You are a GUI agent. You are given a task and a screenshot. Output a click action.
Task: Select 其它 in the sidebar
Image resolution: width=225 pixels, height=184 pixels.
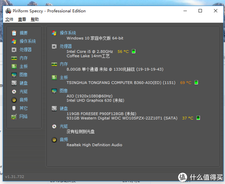coord(24,108)
